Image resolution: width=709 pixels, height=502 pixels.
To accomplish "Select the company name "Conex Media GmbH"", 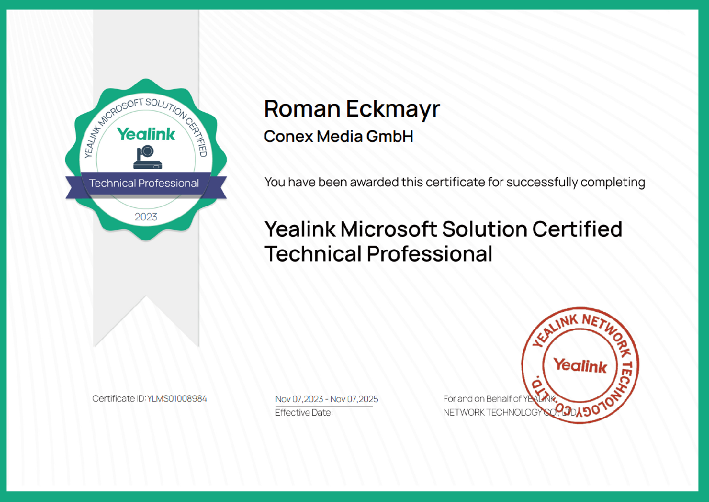I will pos(338,136).
